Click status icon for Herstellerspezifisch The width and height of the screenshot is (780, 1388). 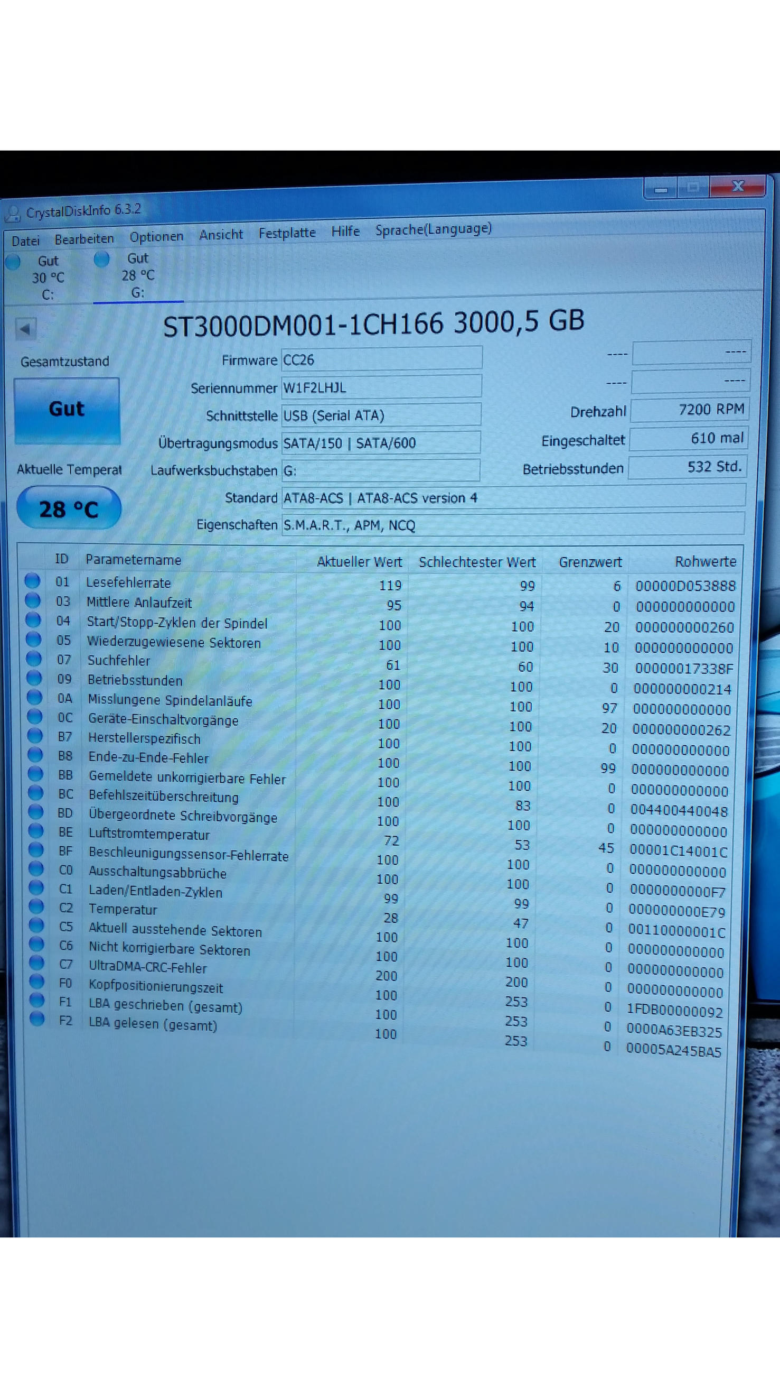point(34,735)
